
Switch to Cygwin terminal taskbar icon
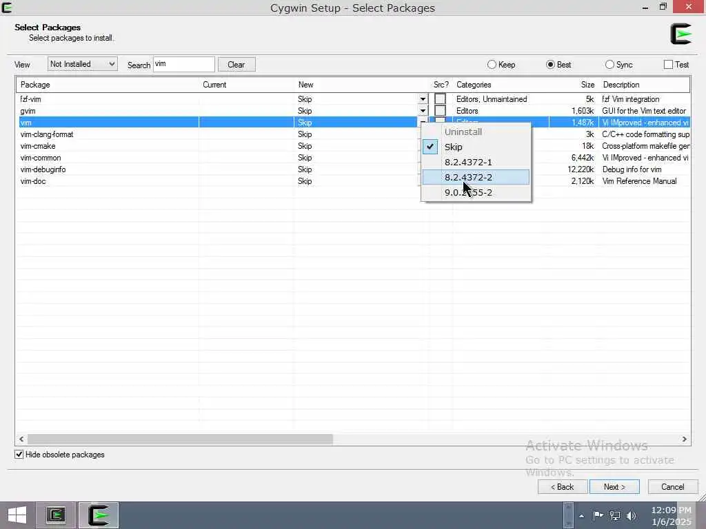click(56, 515)
